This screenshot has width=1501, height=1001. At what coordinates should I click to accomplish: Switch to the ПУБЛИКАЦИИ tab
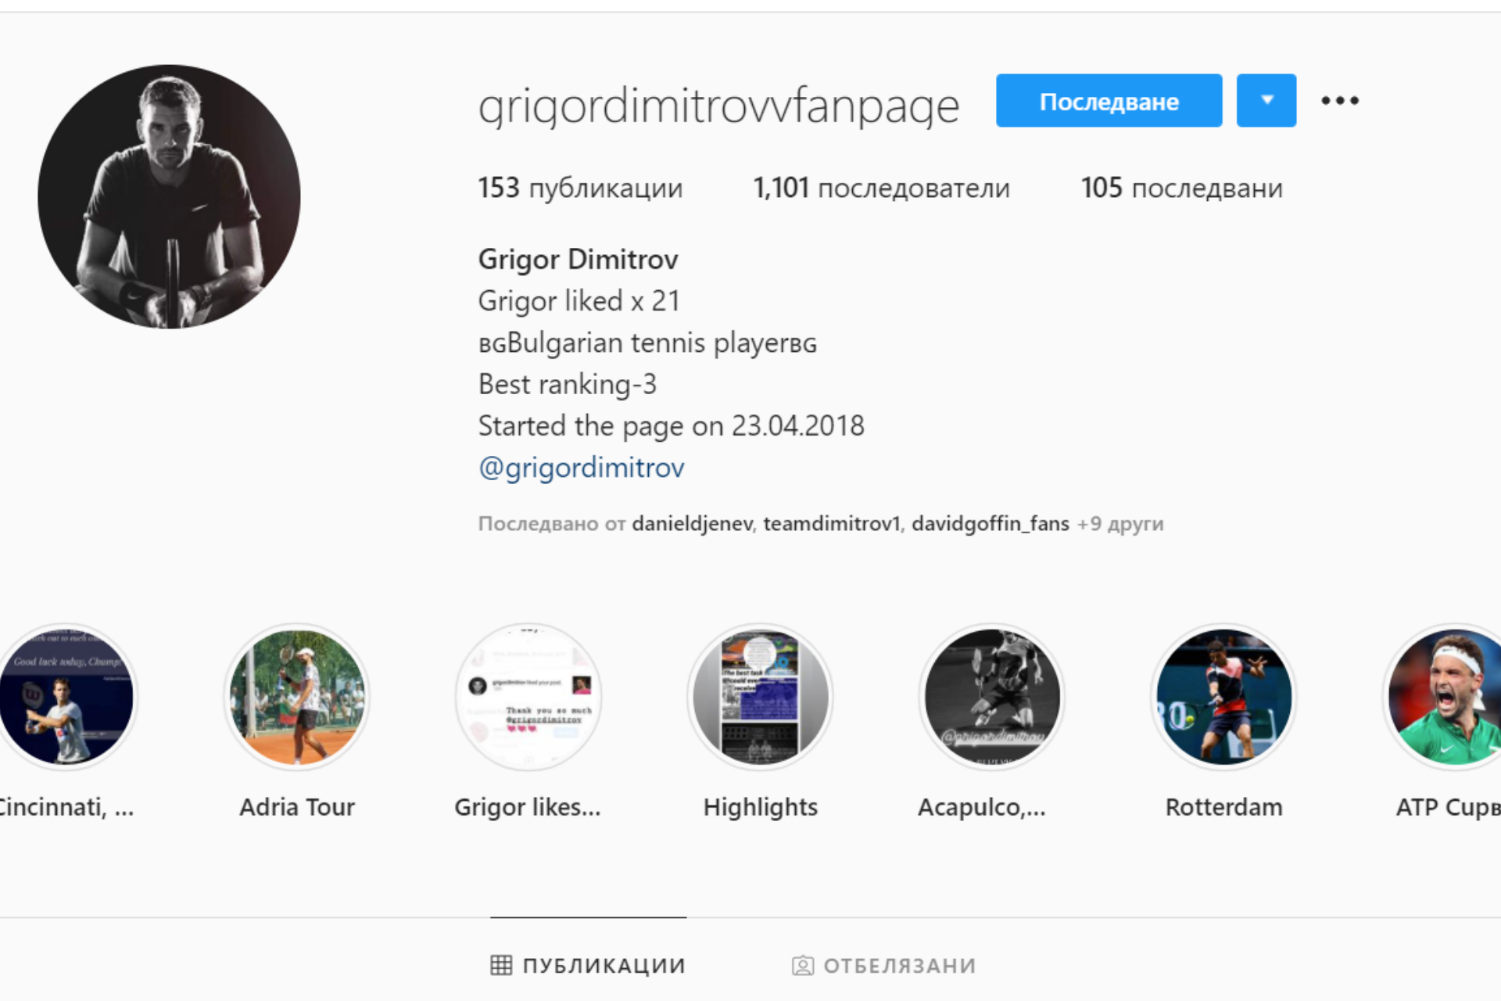click(588, 966)
